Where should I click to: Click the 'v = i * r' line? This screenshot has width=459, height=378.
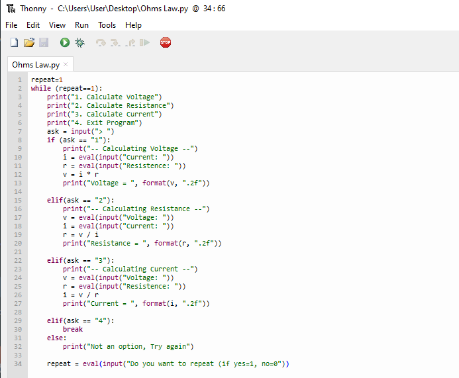pos(81,174)
